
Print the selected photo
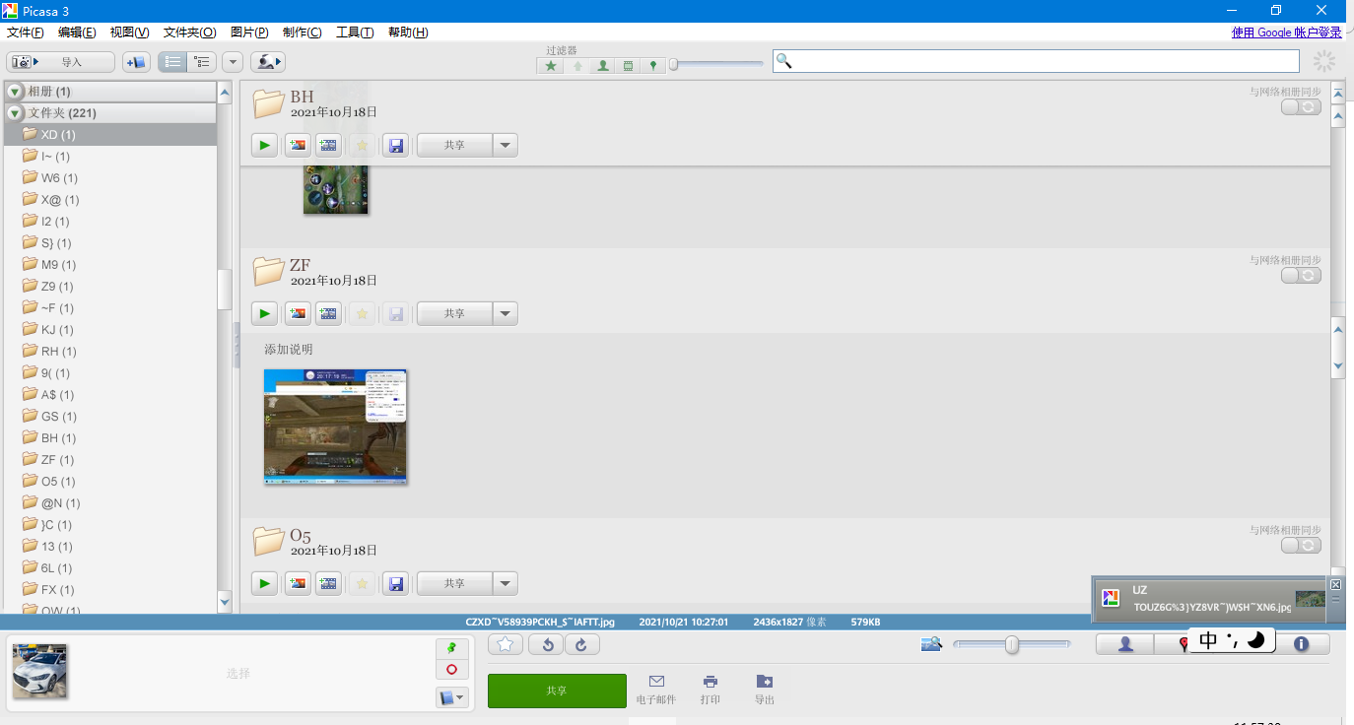point(710,689)
